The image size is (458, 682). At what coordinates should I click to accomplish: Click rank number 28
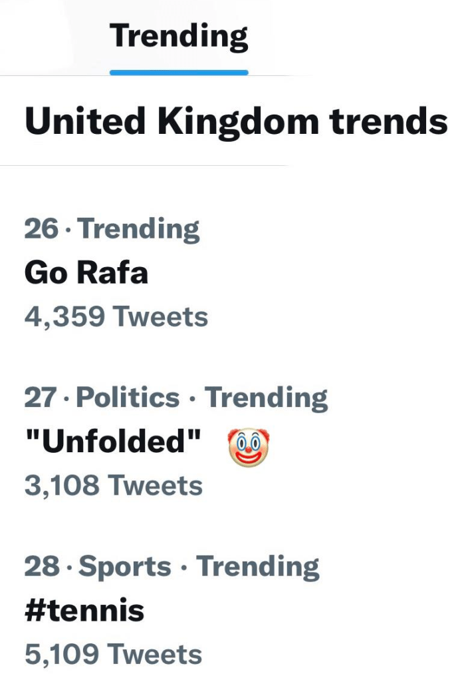pyautogui.click(x=41, y=567)
